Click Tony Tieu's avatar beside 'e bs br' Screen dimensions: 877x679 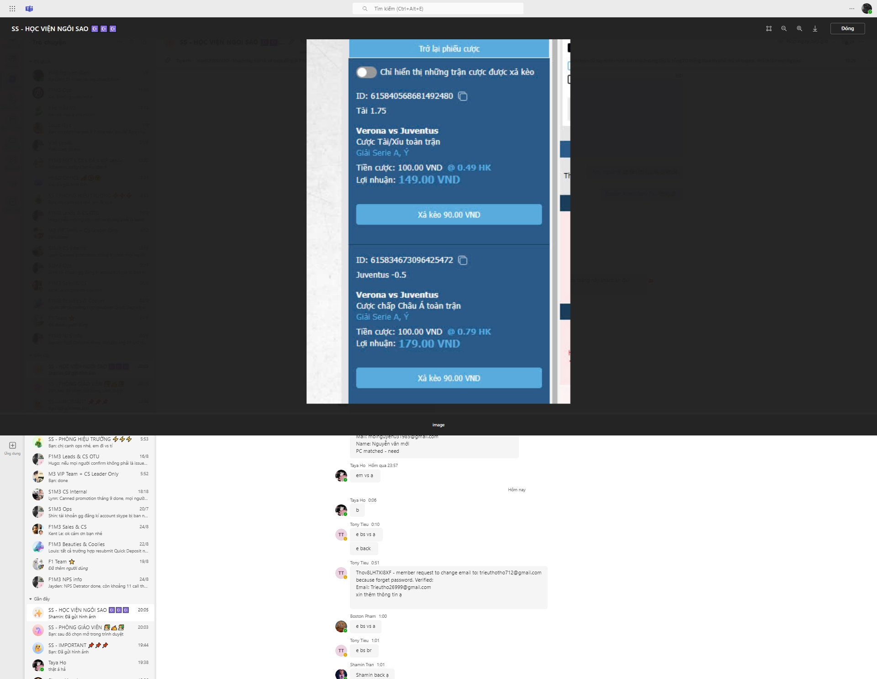tap(341, 651)
